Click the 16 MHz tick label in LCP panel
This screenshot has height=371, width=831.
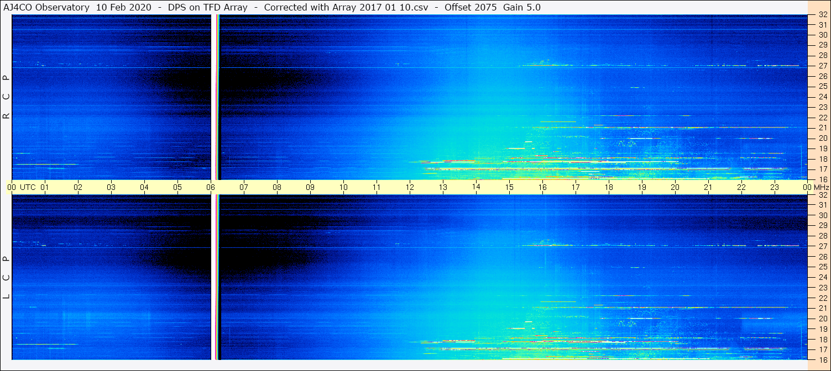(823, 359)
